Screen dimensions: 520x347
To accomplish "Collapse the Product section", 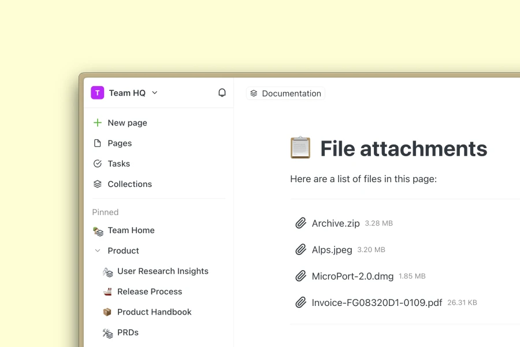I will tap(97, 250).
